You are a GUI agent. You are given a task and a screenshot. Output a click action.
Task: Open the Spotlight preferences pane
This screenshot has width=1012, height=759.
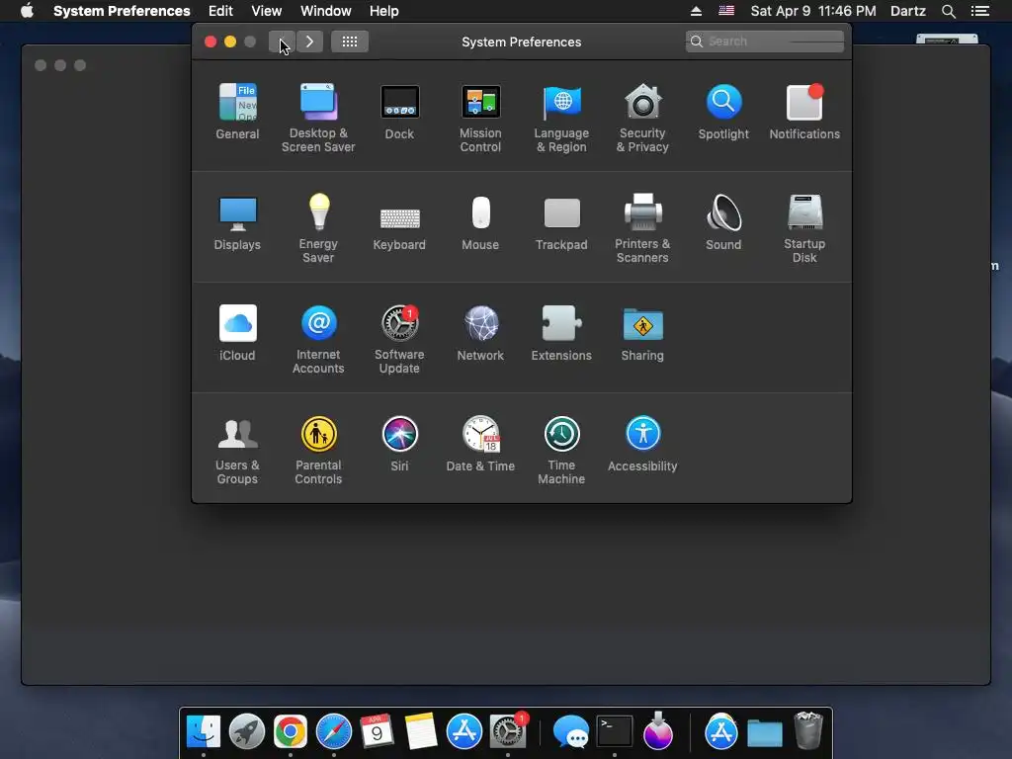click(723, 112)
